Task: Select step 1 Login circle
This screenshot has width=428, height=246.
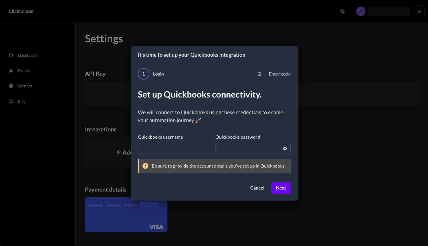Action: 144,74
